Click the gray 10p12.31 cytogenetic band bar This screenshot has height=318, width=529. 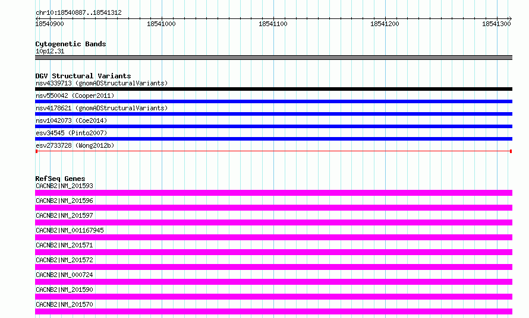click(x=273, y=58)
